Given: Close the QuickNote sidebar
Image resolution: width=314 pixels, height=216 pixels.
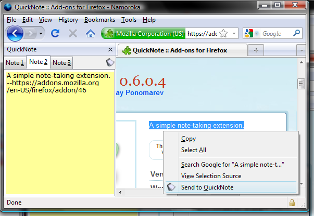Looking at the screenshot, I should [x=110, y=49].
